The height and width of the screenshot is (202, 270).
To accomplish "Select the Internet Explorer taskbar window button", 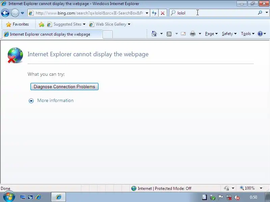I will tap(58, 197).
